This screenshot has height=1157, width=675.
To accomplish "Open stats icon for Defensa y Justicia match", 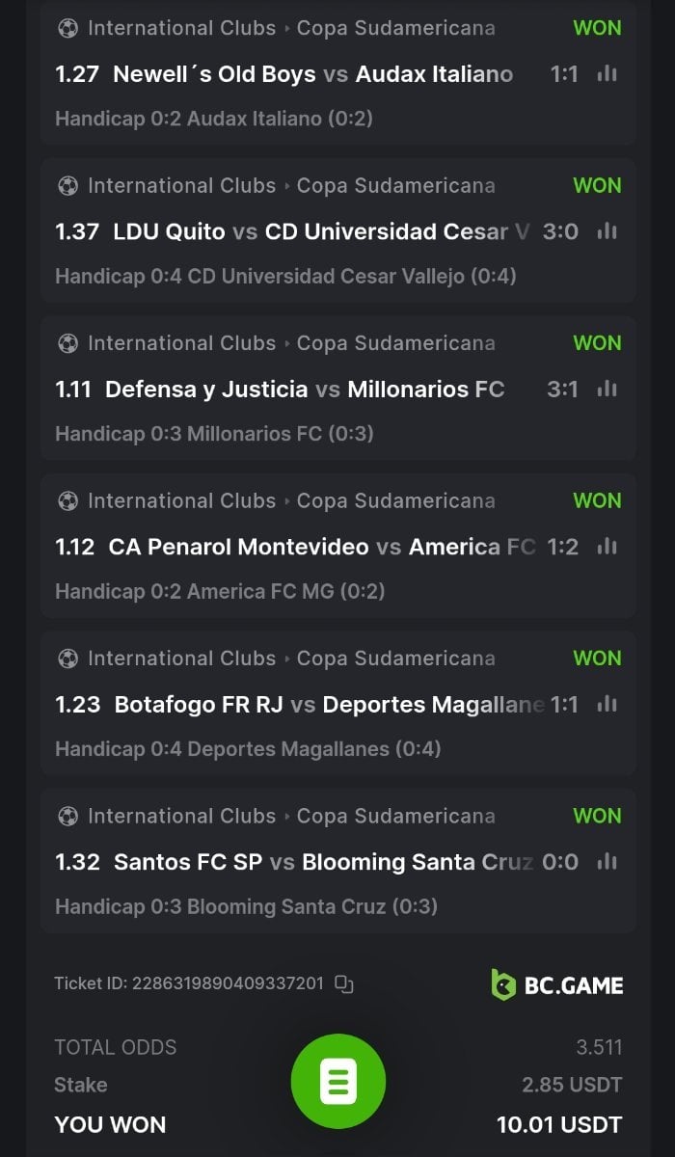I will [607, 389].
